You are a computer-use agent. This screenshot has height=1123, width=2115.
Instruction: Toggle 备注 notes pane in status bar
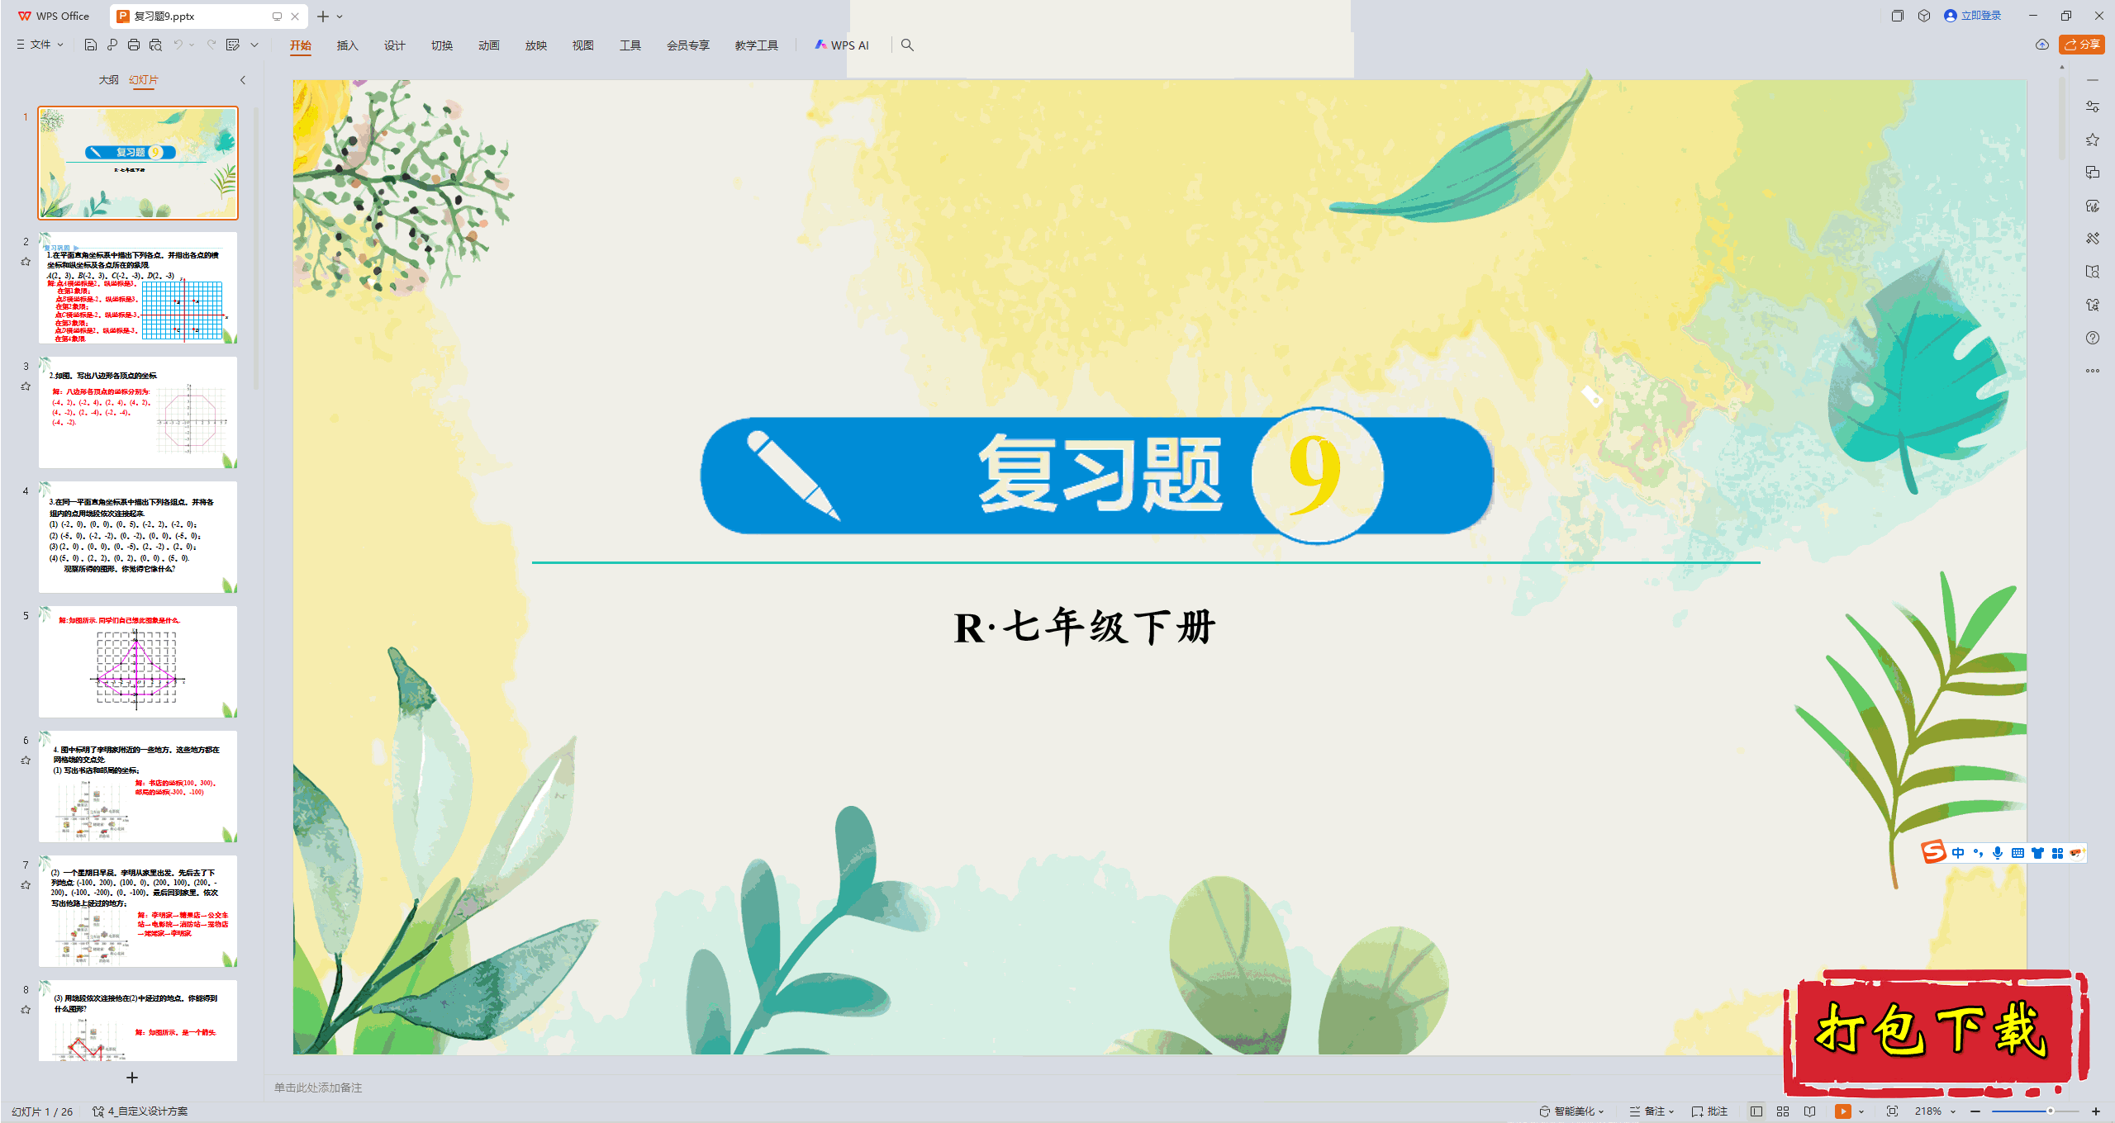[x=1652, y=1111]
